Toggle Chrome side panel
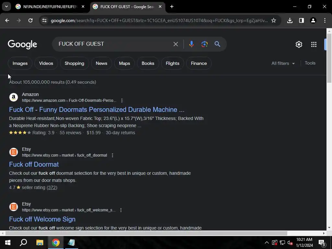This screenshot has width=332, height=249. (302, 20)
